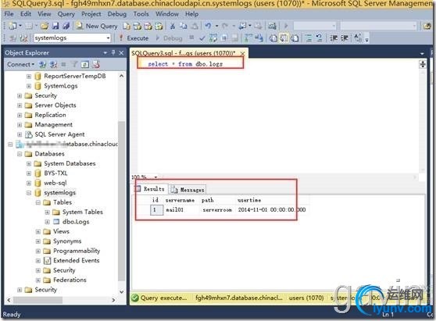Click the Save All icon

(66, 26)
